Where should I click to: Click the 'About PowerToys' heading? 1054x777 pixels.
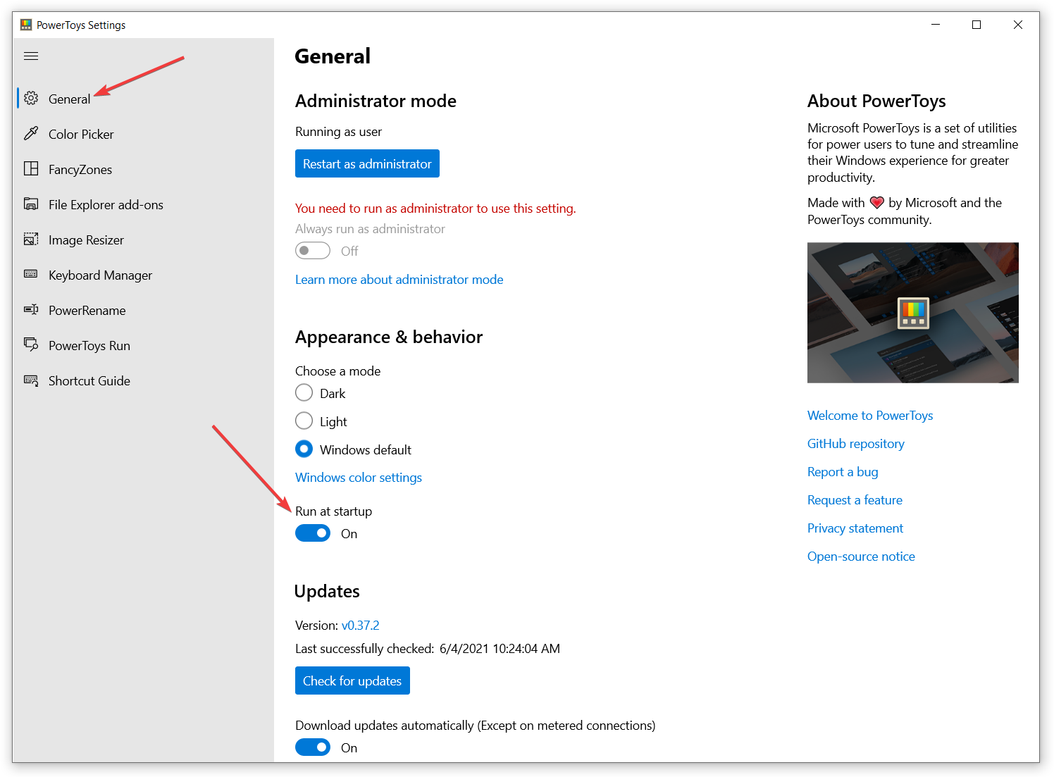876,101
